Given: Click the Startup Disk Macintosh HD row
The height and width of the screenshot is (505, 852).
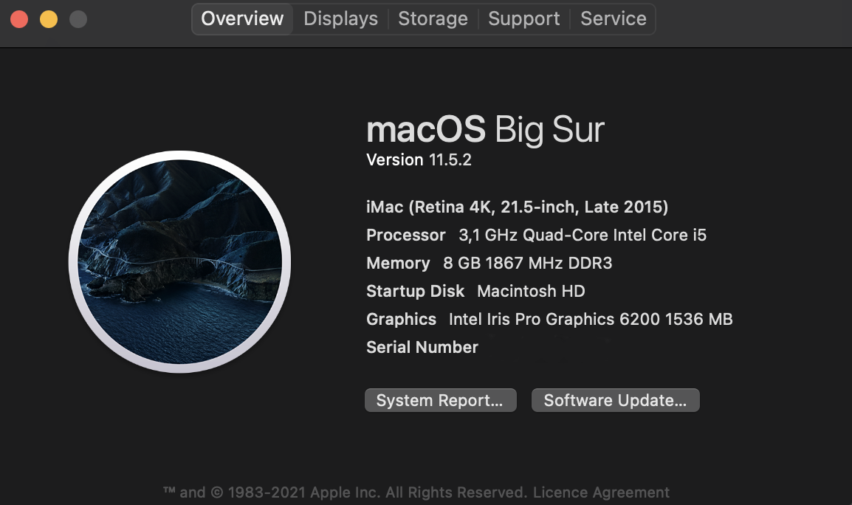Looking at the screenshot, I should 475,291.
